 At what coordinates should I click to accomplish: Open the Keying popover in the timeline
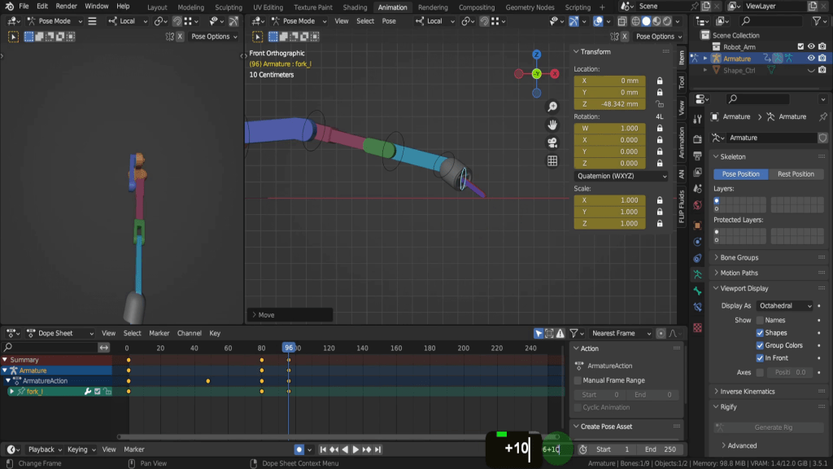coord(81,449)
